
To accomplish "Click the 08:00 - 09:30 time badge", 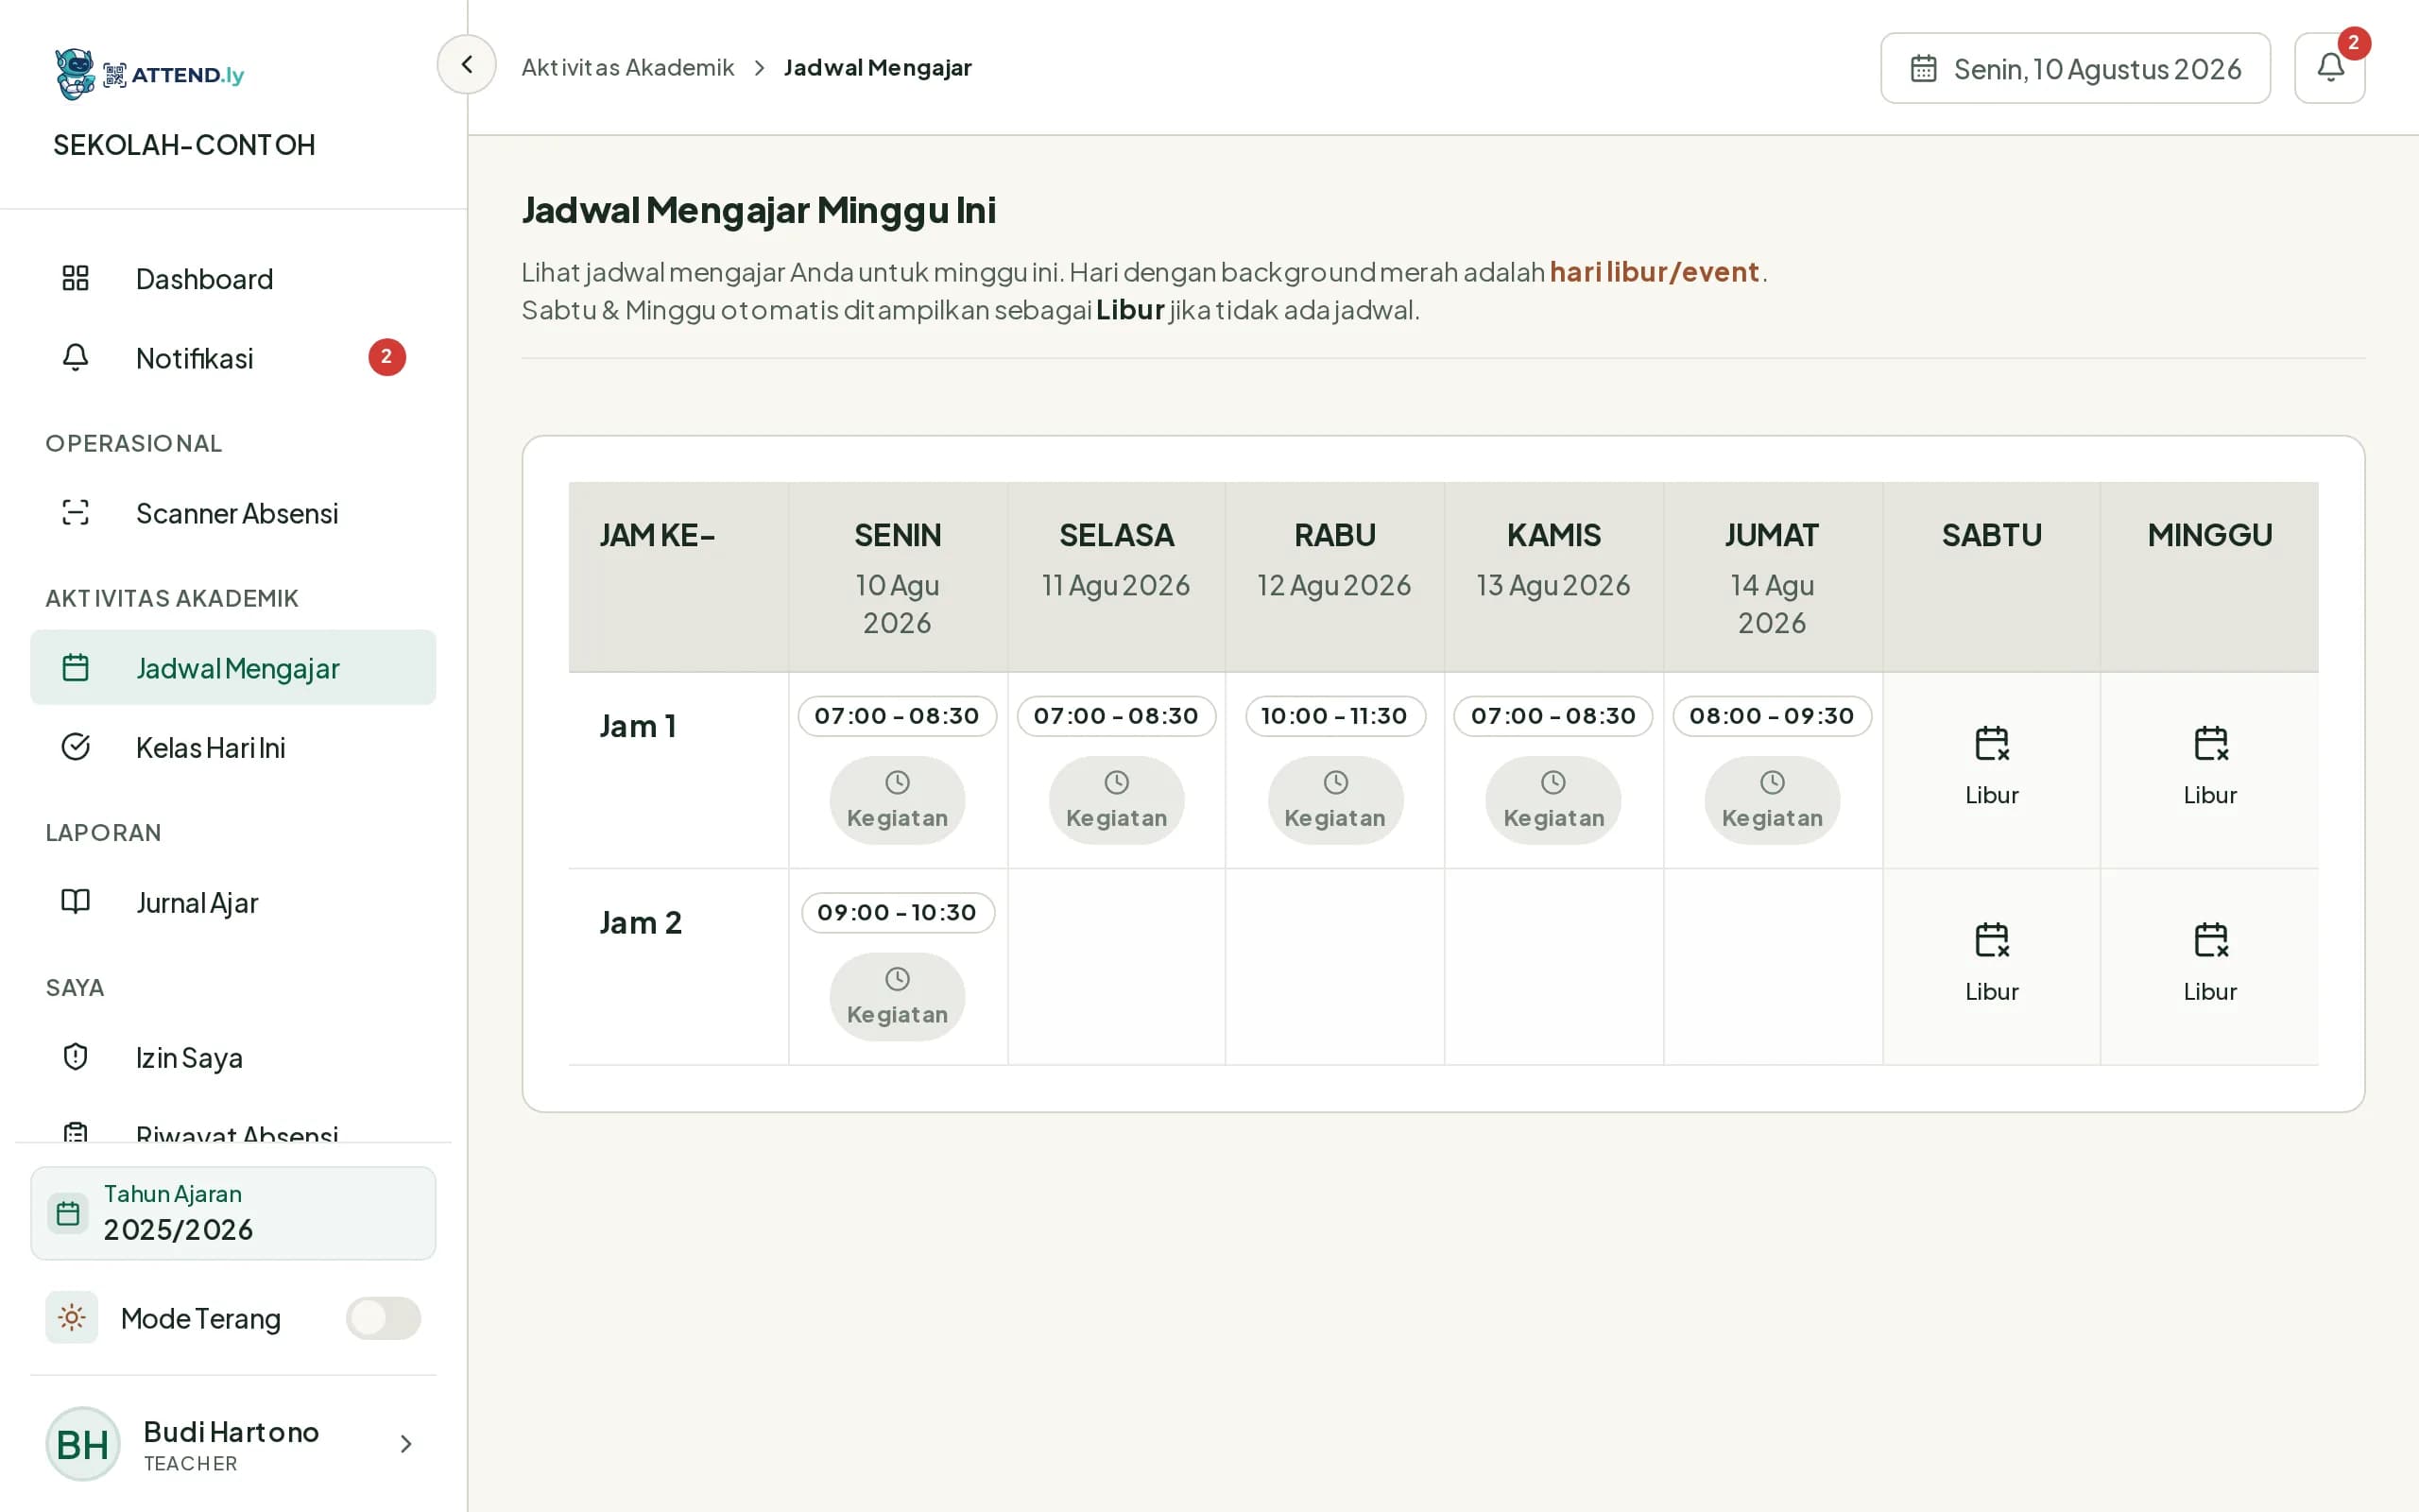I will pos(1773,716).
